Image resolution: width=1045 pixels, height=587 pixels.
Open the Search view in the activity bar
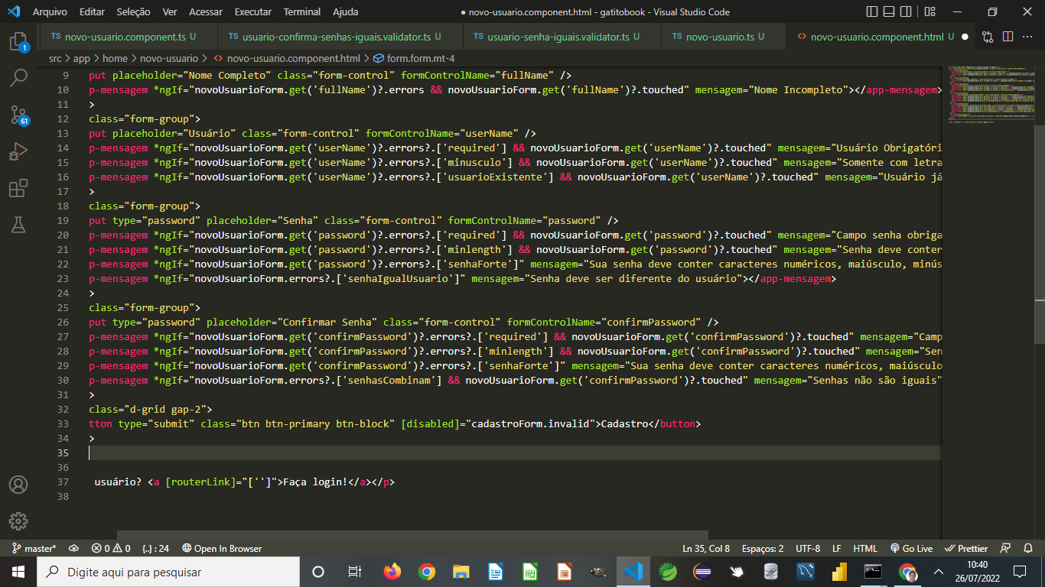pos(18,77)
